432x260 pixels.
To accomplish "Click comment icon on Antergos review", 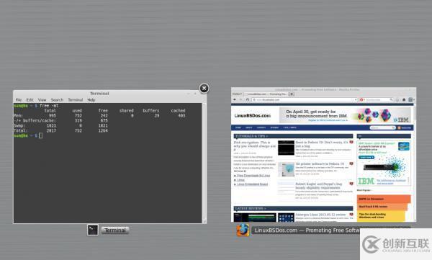I will (x=351, y=214).
